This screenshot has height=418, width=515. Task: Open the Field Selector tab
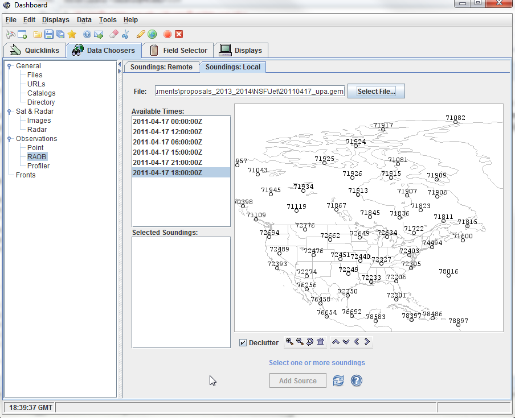178,50
